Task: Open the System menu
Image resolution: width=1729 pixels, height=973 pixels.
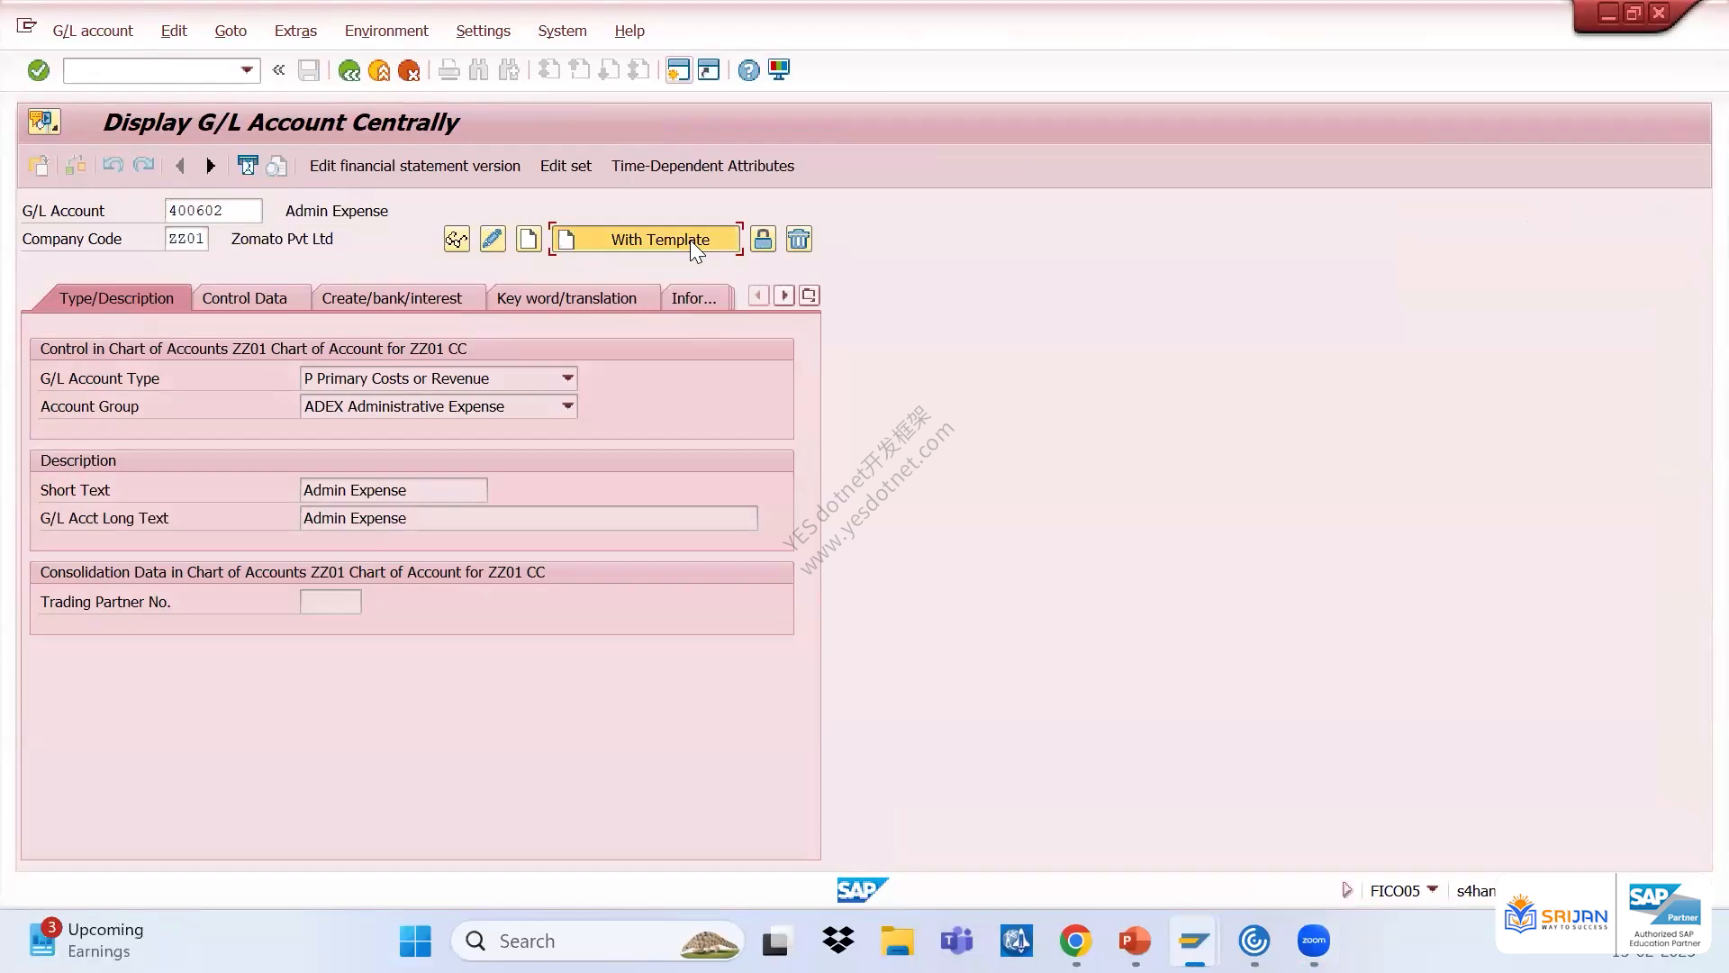Action: (562, 31)
